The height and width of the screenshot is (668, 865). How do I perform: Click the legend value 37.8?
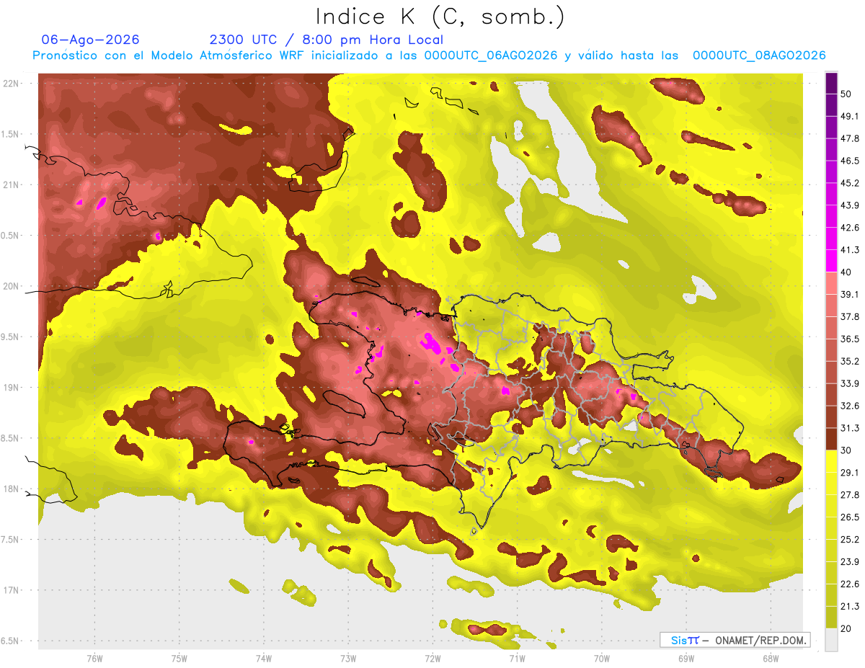pyautogui.click(x=850, y=316)
